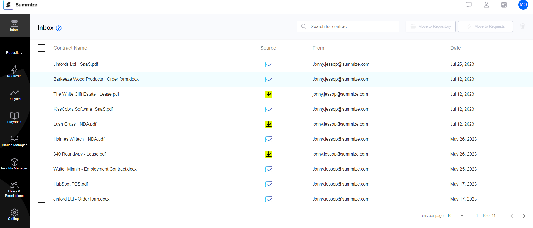The image size is (533, 228).
Task: Open Settings from the sidebar
Action: (x=14, y=215)
